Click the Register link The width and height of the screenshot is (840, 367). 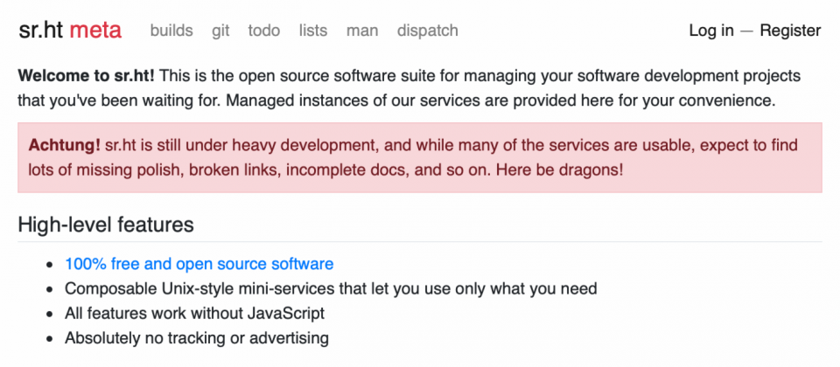[x=790, y=31]
